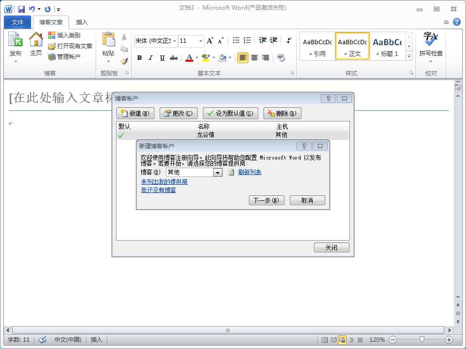Align text right
The image size is (466, 349).
click(266, 58)
